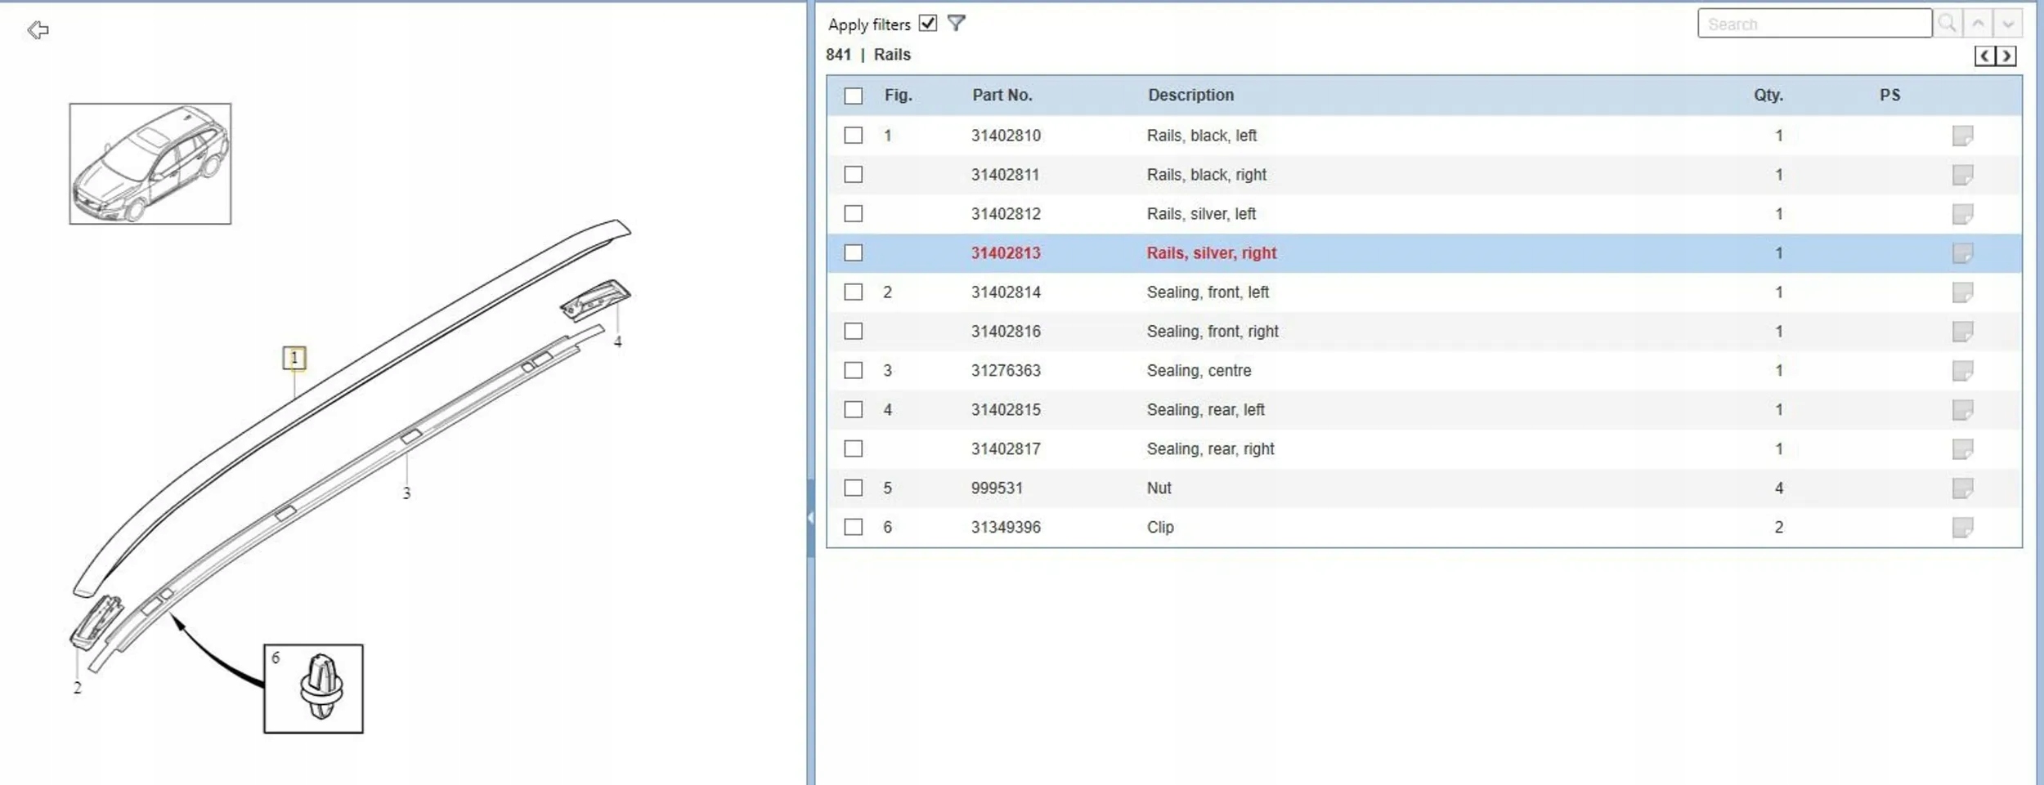Sort by the Fig. column header

tap(898, 95)
